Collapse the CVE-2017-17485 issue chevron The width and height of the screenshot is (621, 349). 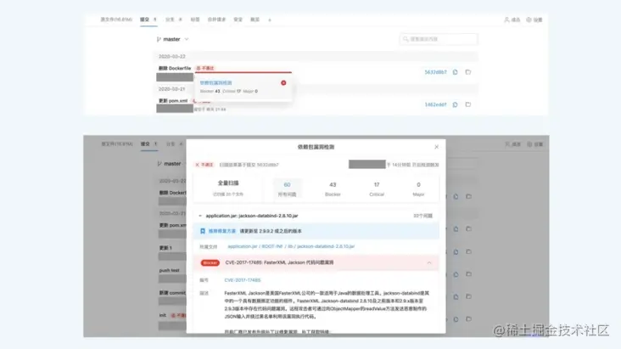429,262
